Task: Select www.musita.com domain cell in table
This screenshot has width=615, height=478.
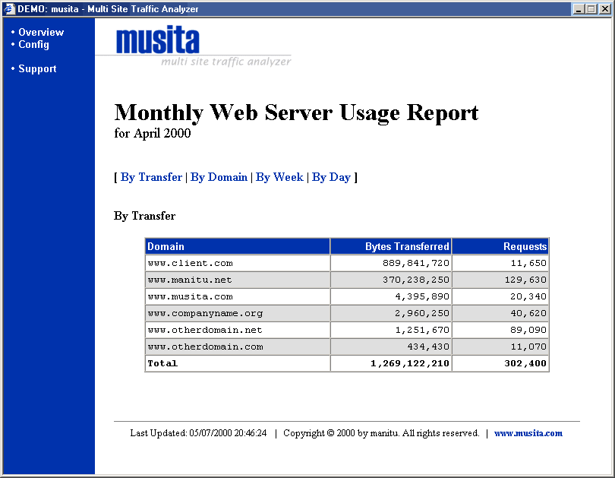Action: pyautogui.click(x=238, y=296)
